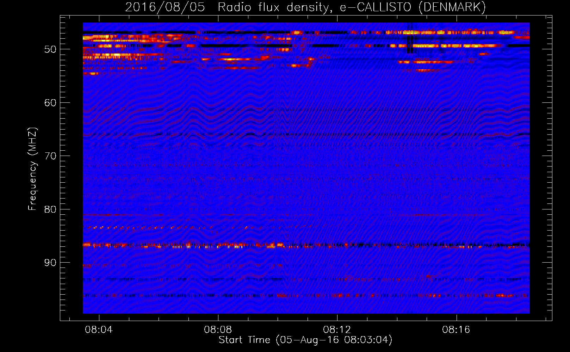This screenshot has width=570, height=352.
Task: Click the 90 frequency axis label
Action: click(50, 263)
